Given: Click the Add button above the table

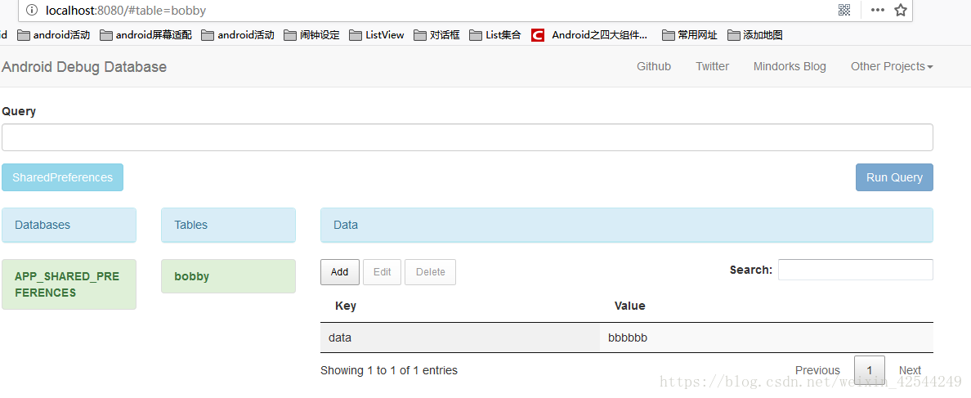Looking at the screenshot, I should [339, 272].
